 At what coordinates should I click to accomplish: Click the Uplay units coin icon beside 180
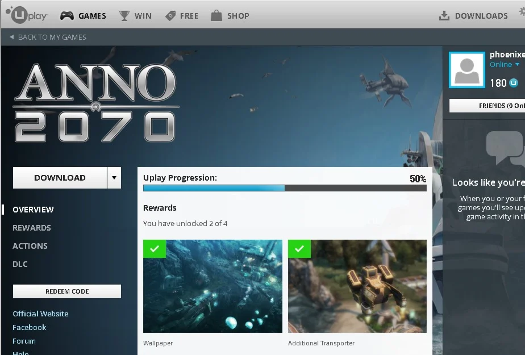coord(513,82)
